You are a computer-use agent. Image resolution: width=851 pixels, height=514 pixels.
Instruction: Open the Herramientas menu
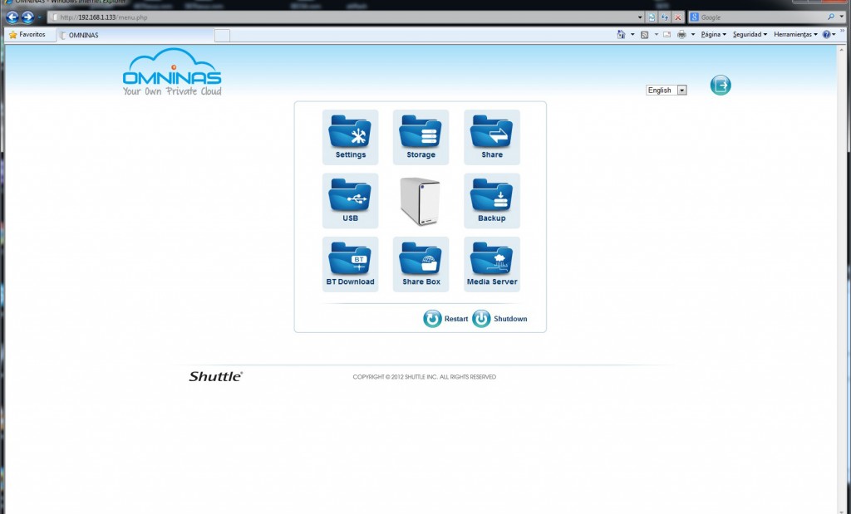click(x=795, y=35)
